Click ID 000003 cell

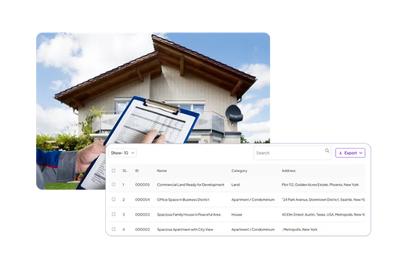coord(142,215)
